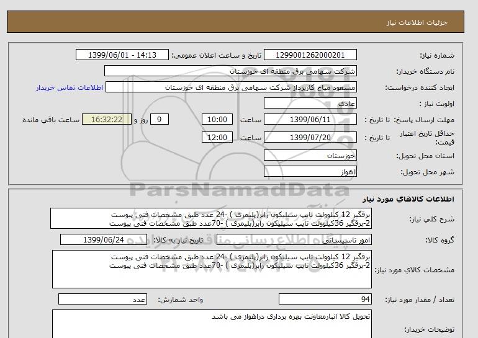
Task: Select the public announcement date-time field
Action: coord(122,55)
